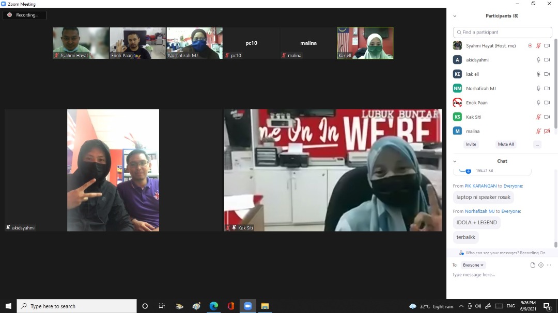Click malina's crossed-out camera icon
Viewport: 558px width, 313px height.
[x=546, y=131]
